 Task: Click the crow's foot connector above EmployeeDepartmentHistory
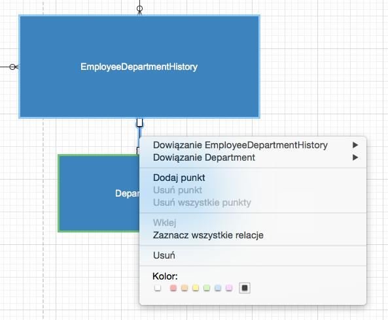coord(139,10)
